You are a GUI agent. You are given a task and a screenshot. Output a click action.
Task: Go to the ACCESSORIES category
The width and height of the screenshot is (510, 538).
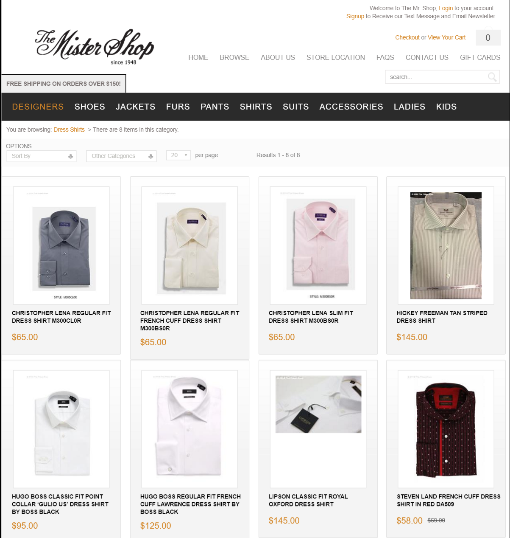click(x=351, y=107)
